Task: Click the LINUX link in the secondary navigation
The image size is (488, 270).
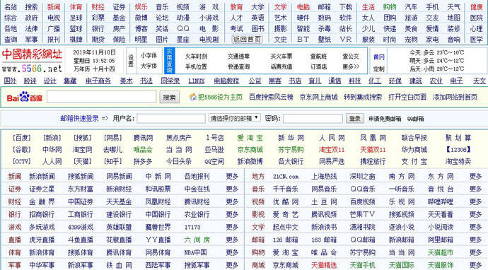Action: pyautogui.click(x=197, y=81)
